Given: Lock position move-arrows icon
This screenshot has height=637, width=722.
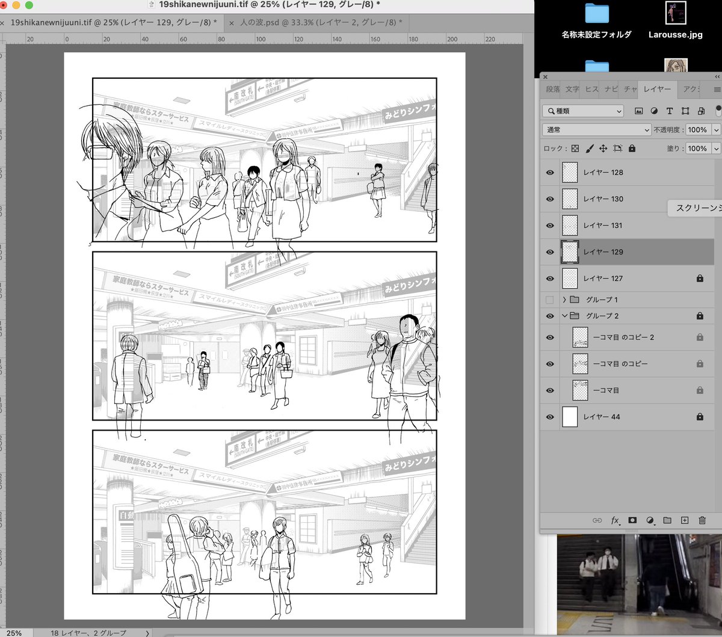Looking at the screenshot, I should click(603, 148).
